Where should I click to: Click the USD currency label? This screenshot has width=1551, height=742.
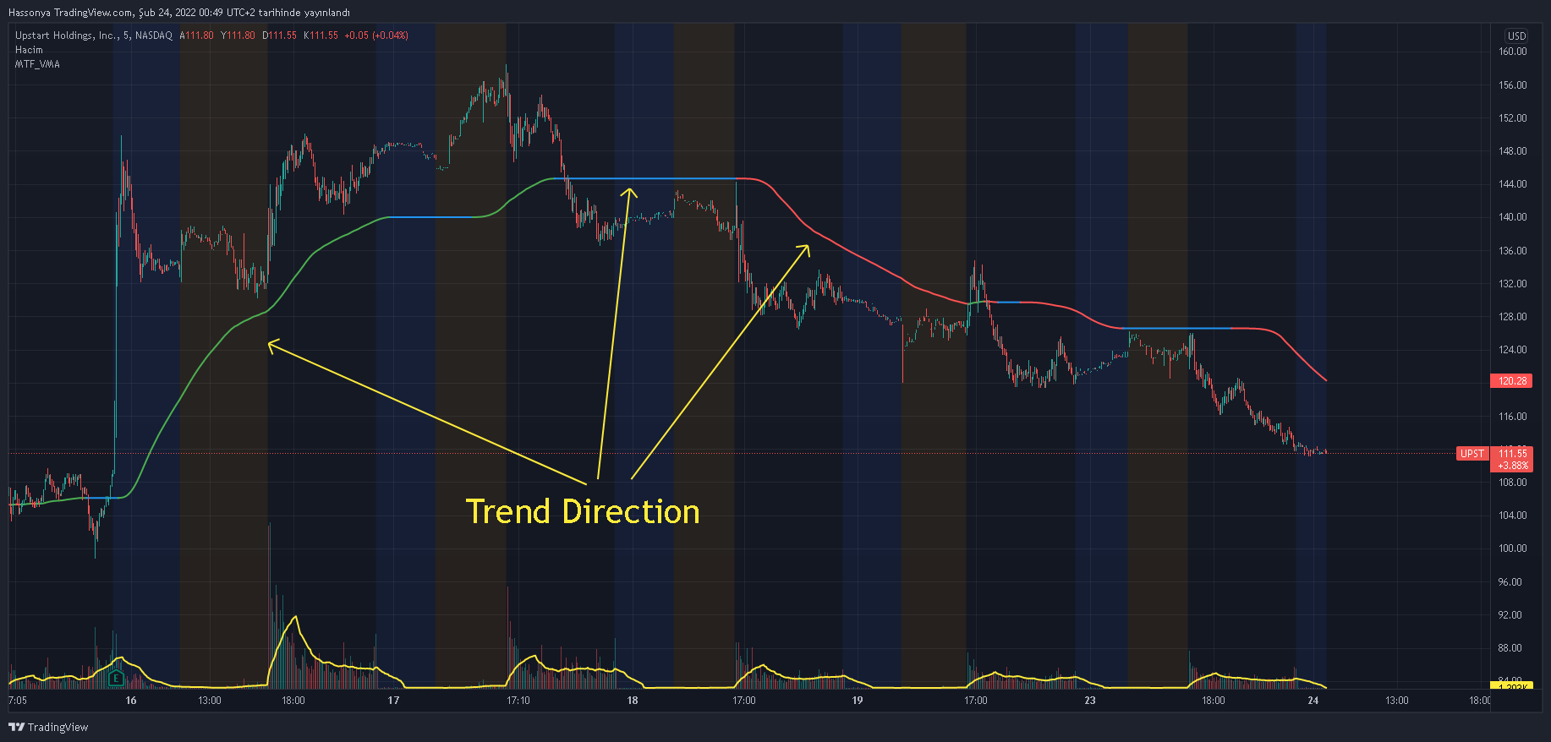tap(1516, 35)
